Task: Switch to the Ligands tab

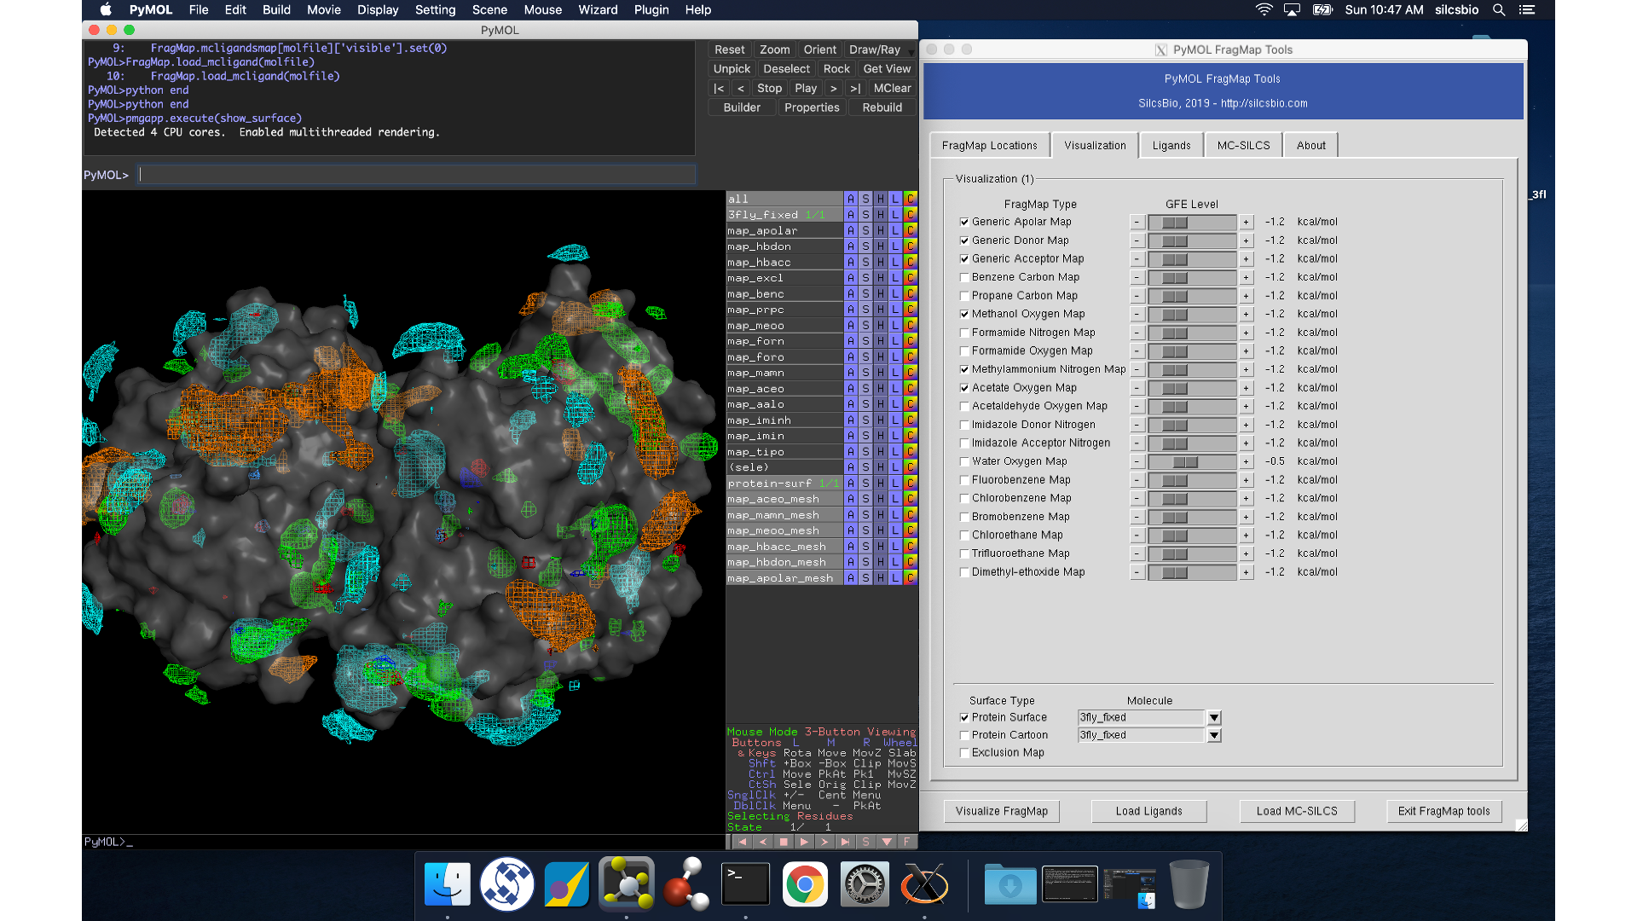Action: pyautogui.click(x=1171, y=144)
